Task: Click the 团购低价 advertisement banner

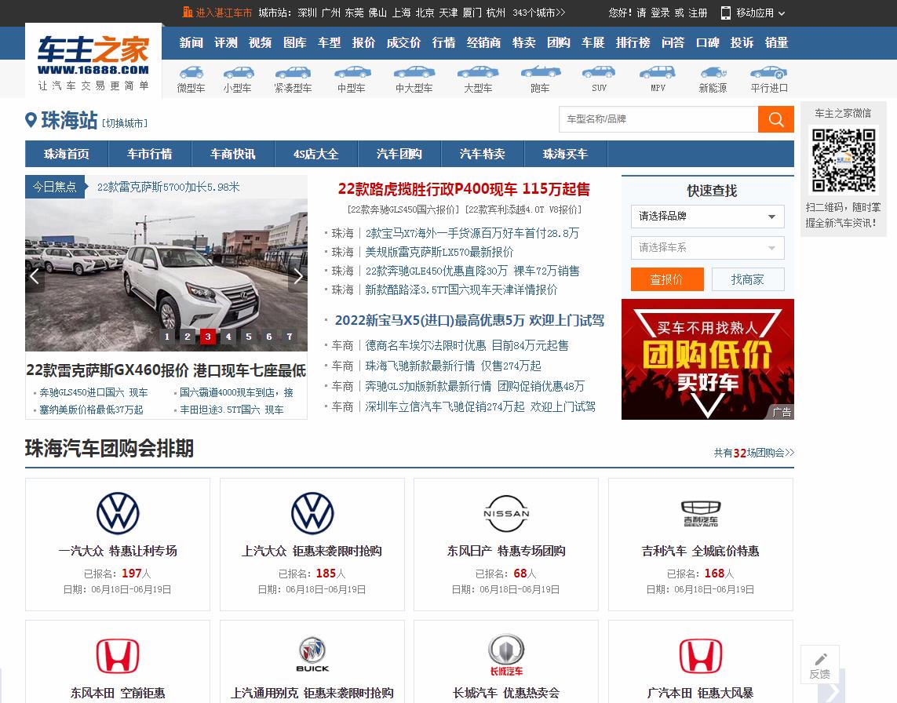Action: click(x=708, y=359)
